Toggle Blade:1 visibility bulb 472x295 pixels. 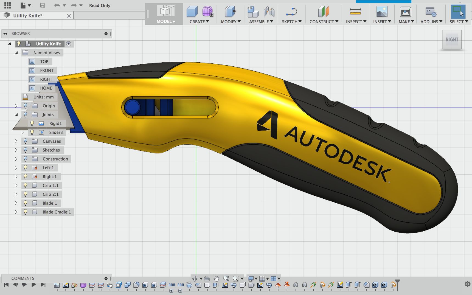[26, 203]
